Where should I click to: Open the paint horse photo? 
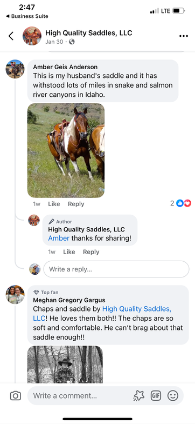coord(66,150)
